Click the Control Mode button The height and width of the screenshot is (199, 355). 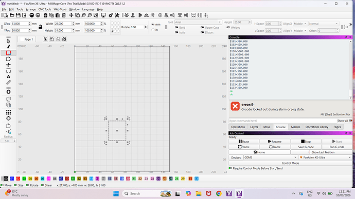pos(291,163)
